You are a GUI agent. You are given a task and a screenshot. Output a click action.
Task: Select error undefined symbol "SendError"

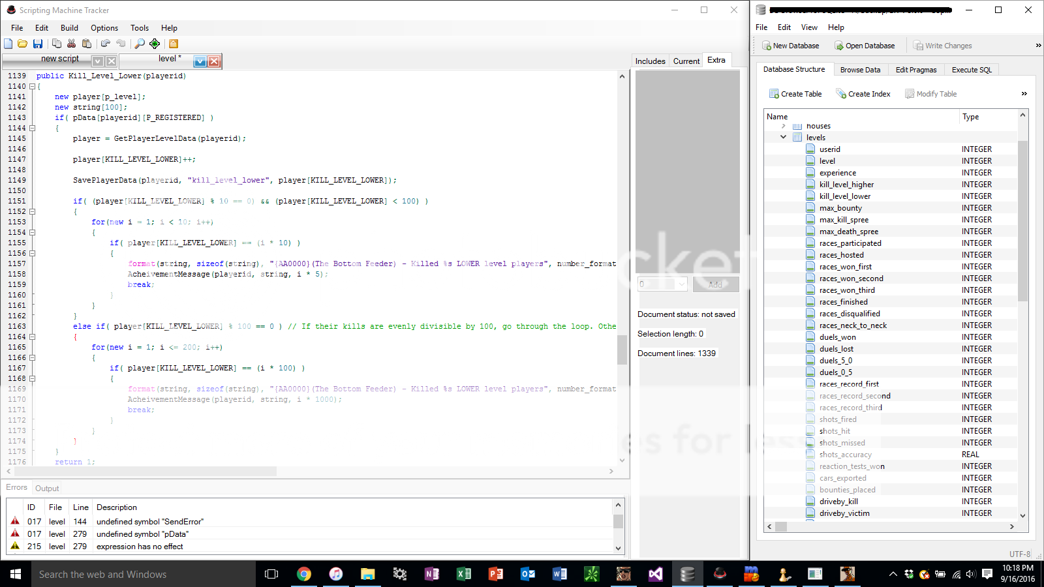pos(311,522)
